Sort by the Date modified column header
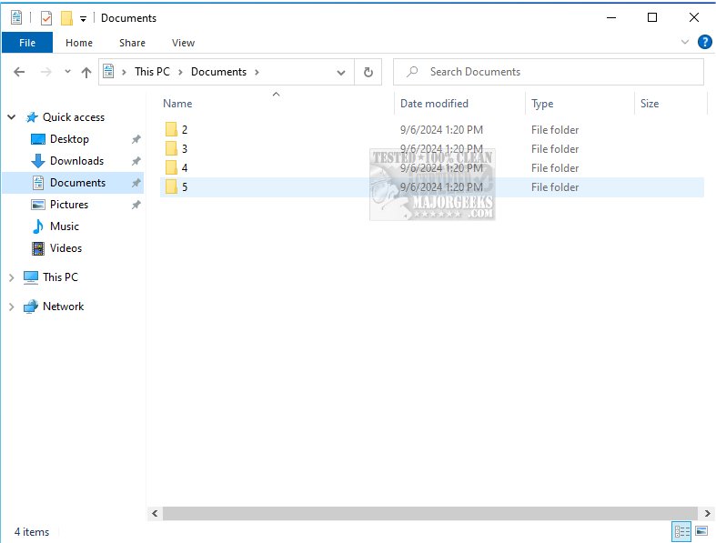The height and width of the screenshot is (543, 716). (434, 104)
